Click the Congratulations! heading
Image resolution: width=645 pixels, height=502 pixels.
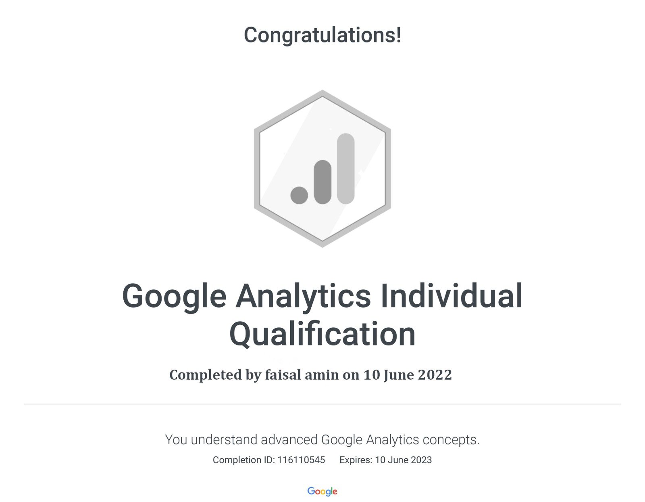coord(322,35)
